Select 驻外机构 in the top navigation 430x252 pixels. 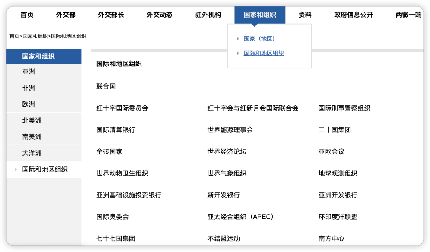[x=207, y=14]
